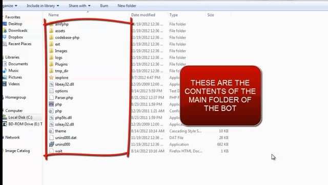This screenshot has width=328, height=185.
Task: Sort by the Name column header
Action: [x=53, y=15]
